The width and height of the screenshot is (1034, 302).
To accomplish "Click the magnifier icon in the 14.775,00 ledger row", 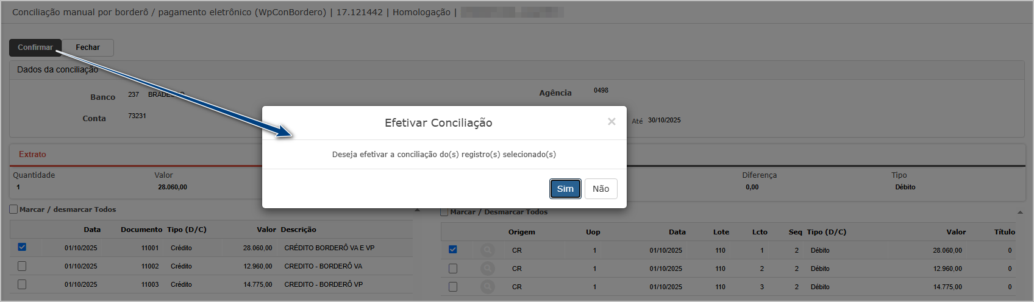I will pyautogui.click(x=487, y=287).
